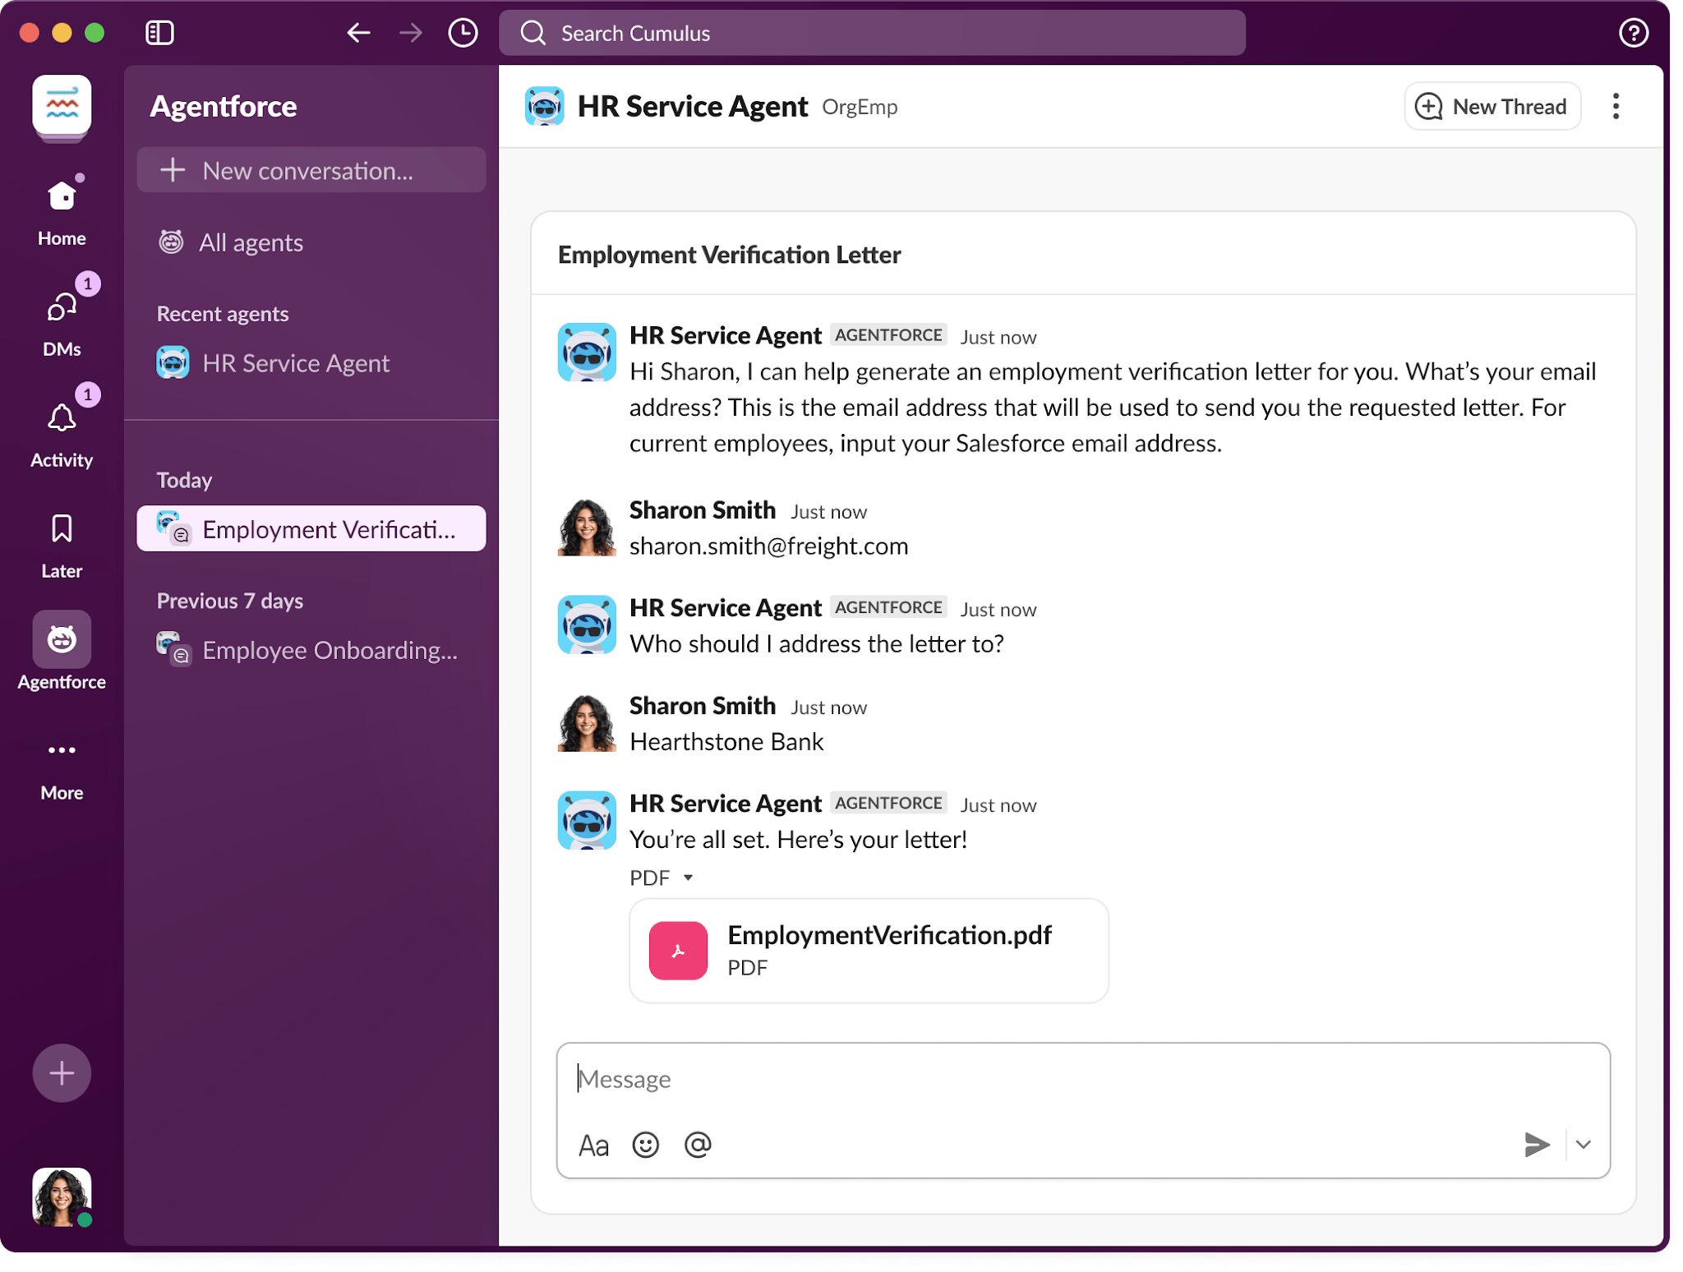Click the HR Service Agent header avatar
Image resolution: width=1683 pixels, height=1272 pixels.
point(544,106)
